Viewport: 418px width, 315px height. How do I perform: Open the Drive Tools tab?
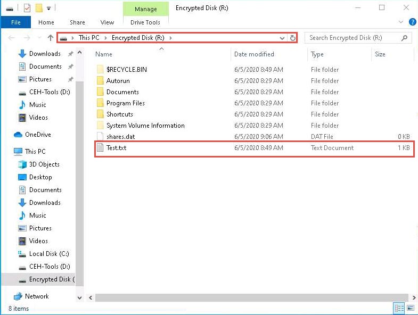click(x=145, y=22)
